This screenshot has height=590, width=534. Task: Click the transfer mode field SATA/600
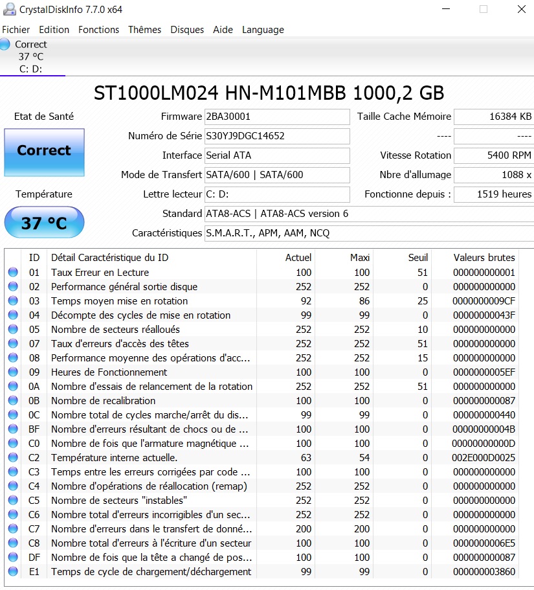click(x=277, y=175)
